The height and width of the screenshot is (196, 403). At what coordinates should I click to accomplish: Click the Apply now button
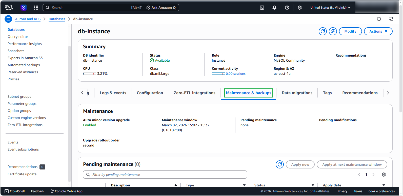300,164
